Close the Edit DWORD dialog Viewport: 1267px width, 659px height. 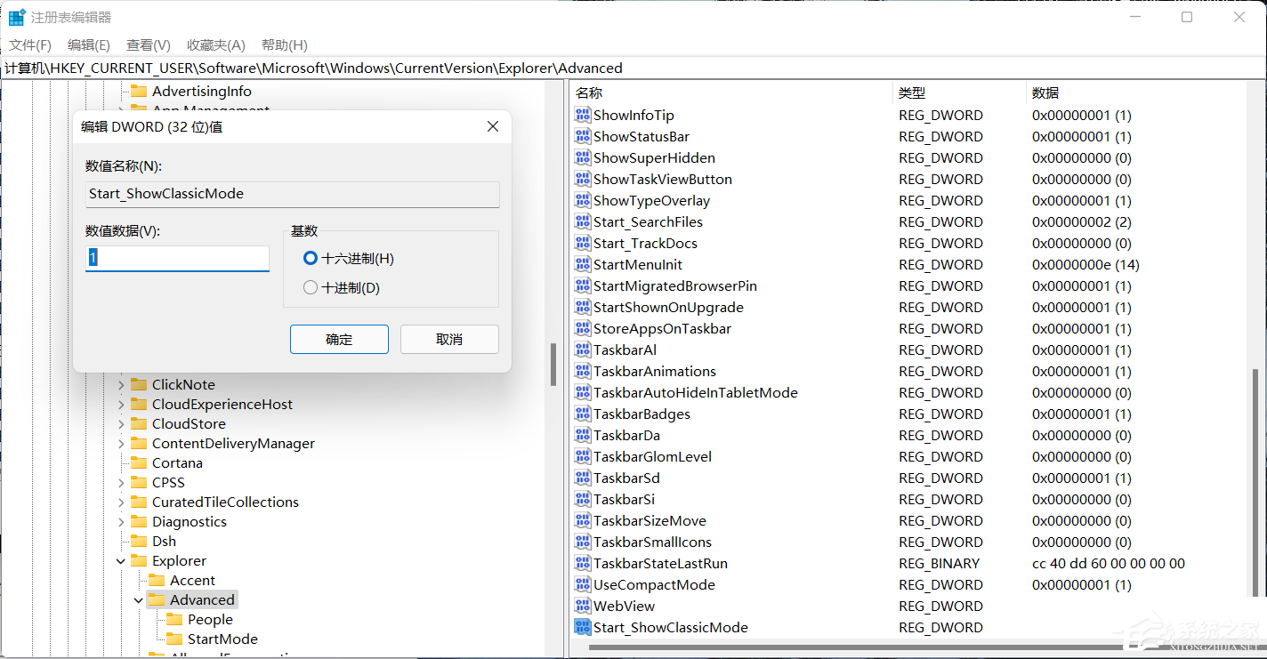pos(493,127)
